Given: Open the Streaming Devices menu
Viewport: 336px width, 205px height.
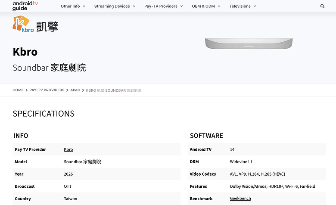Looking at the screenshot, I should tap(112, 6).
